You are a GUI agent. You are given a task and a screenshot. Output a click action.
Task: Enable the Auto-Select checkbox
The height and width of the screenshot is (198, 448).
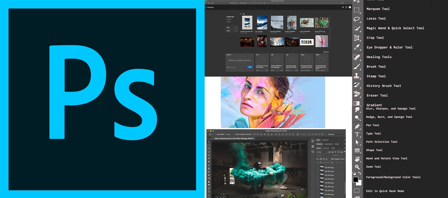point(216,134)
